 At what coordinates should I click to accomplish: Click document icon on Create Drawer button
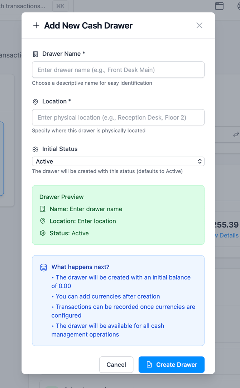tap(150, 365)
